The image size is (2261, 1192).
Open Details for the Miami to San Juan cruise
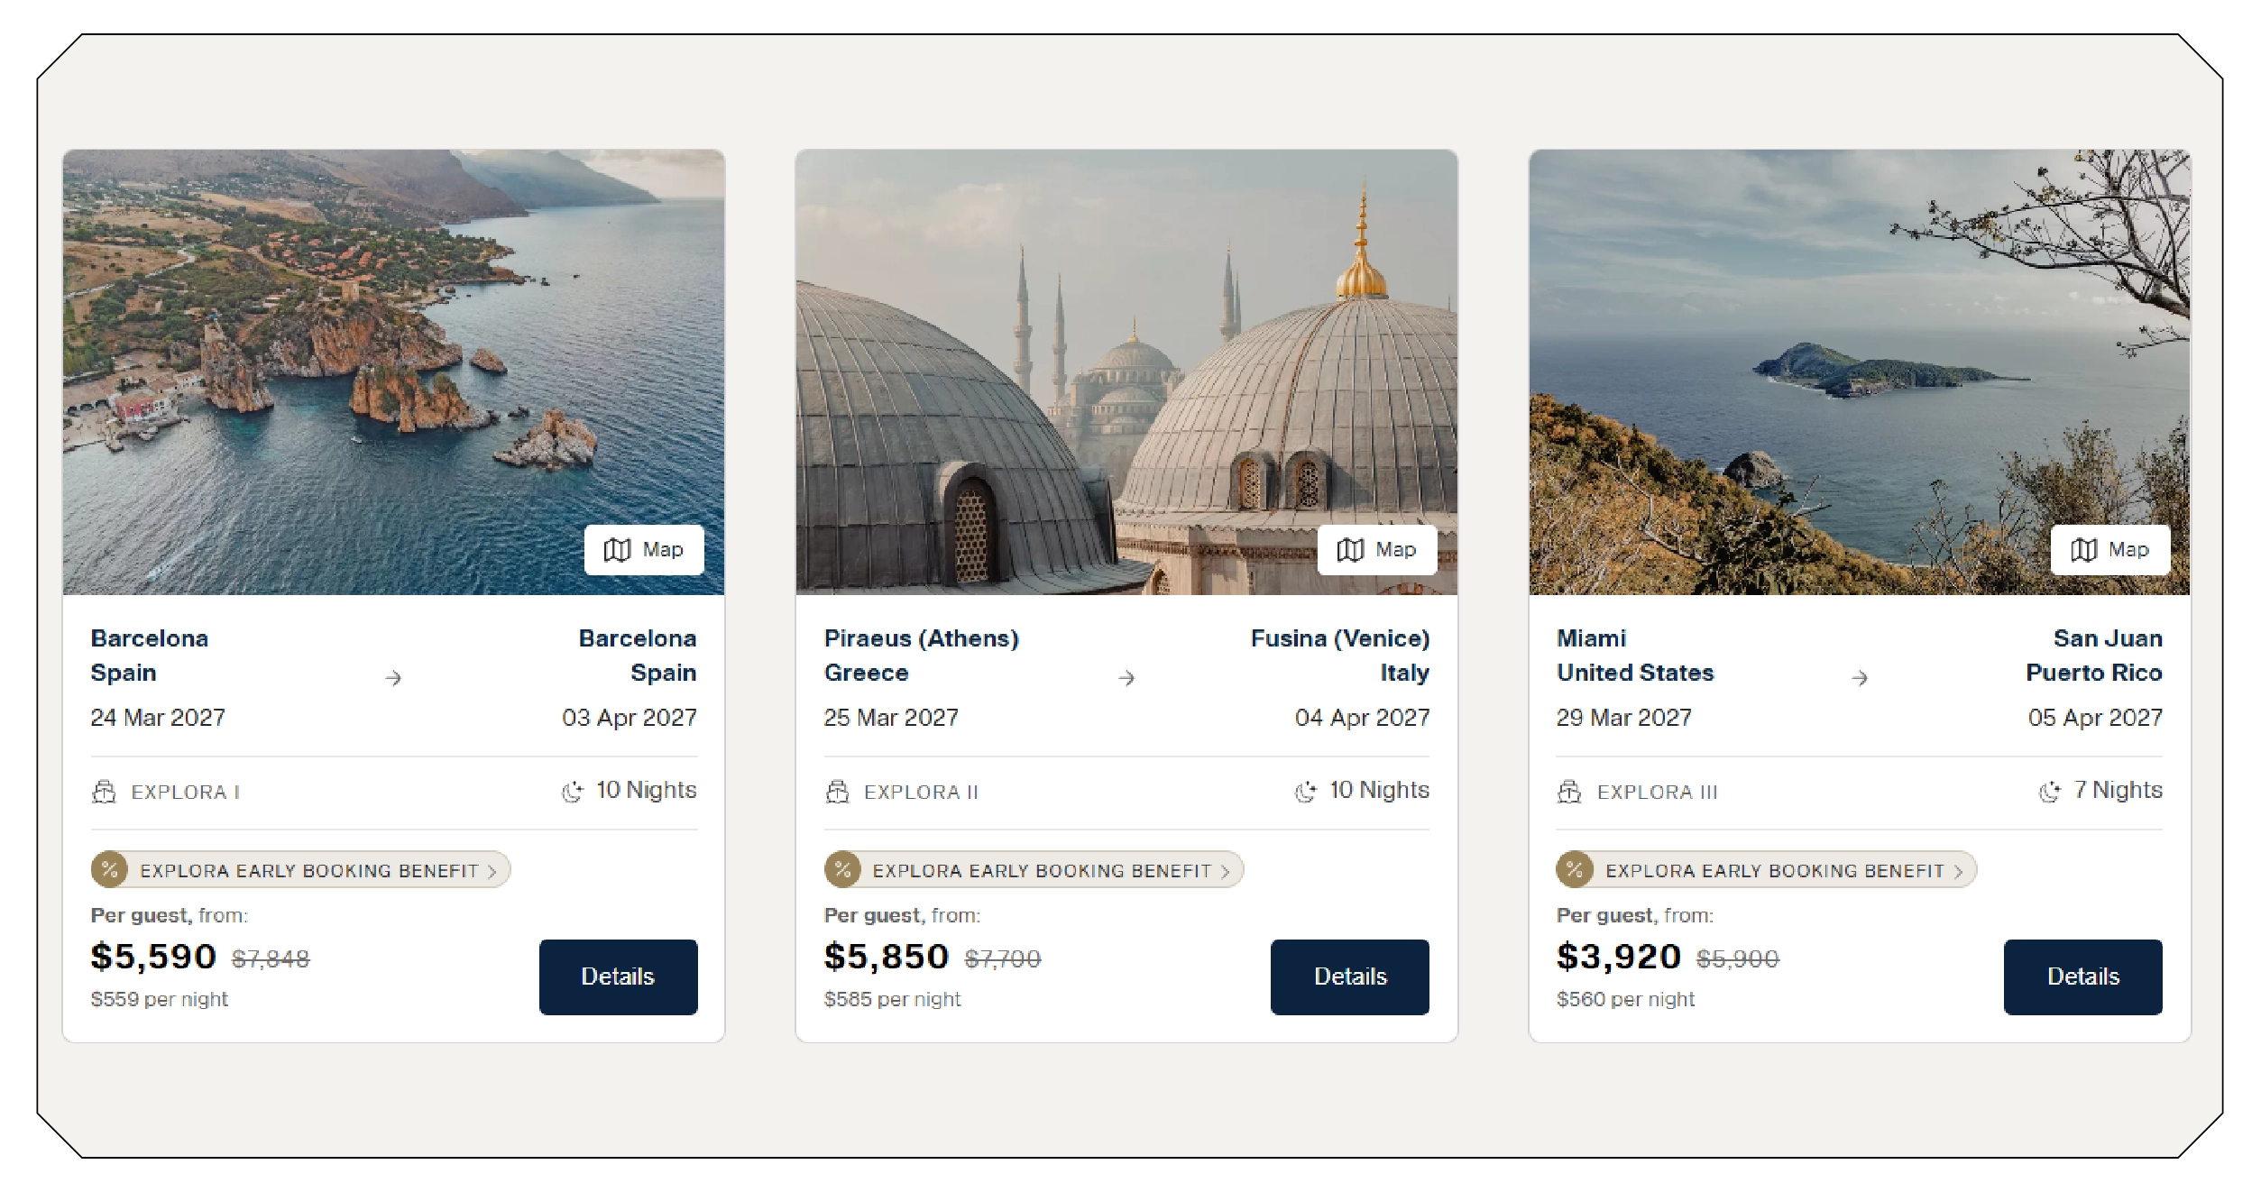point(2083,977)
